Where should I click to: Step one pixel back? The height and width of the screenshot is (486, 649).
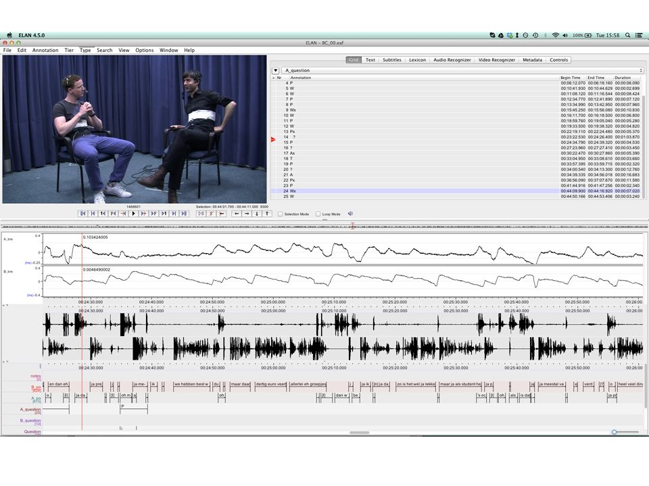(123, 214)
